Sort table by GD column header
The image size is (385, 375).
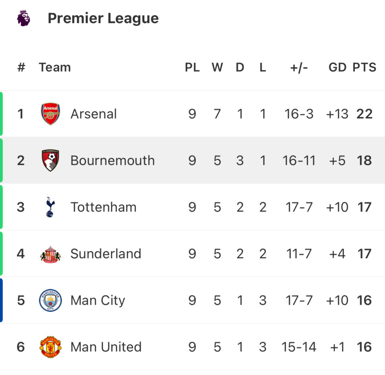[337, 67]
